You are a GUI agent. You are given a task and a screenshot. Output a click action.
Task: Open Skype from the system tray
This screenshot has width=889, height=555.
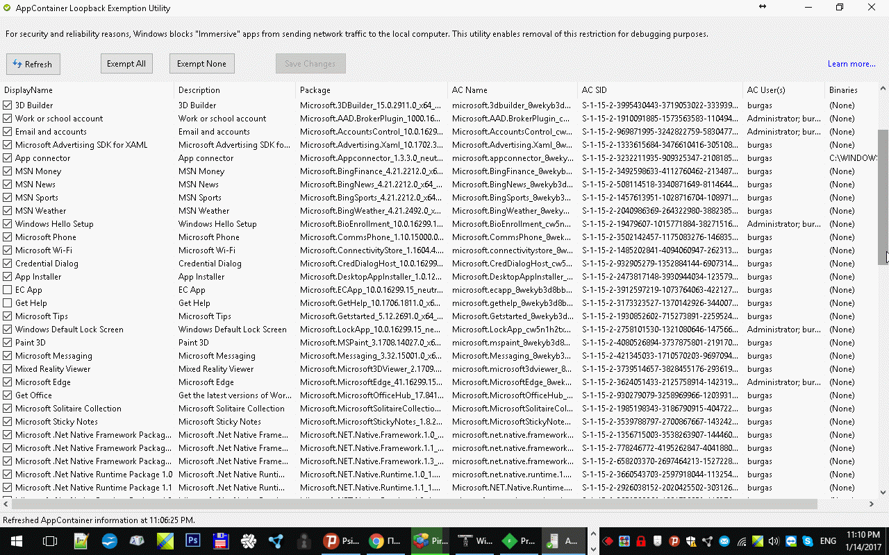click(808, 541)
